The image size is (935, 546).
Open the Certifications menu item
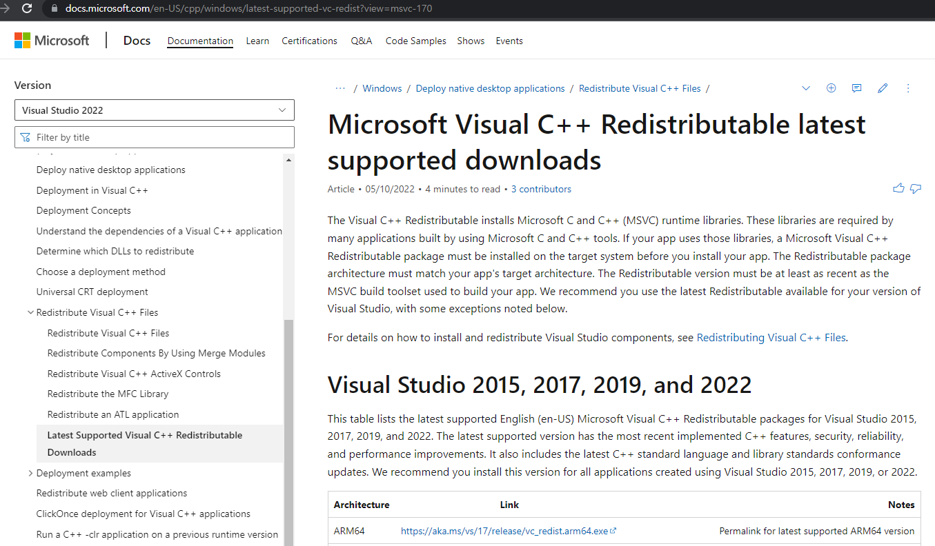click(309, 41)
